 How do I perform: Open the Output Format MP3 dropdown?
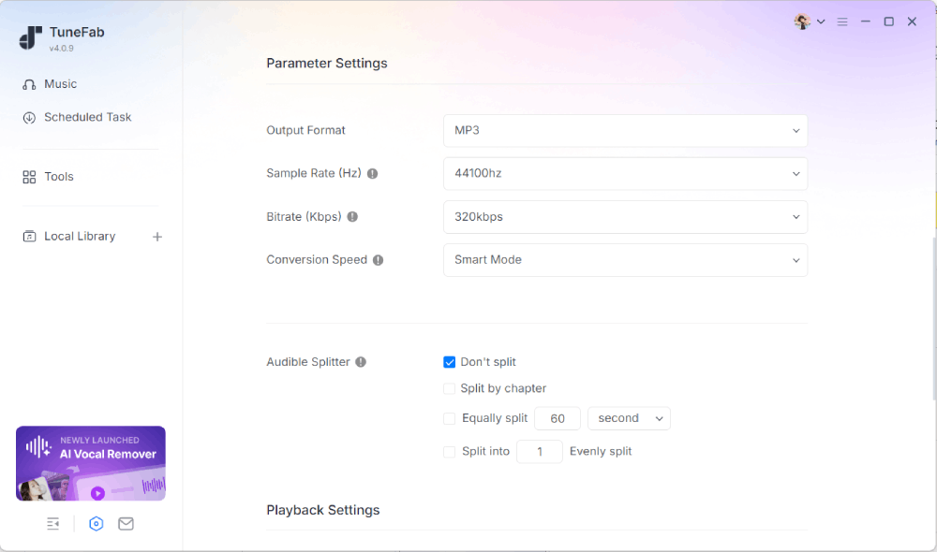(x=625, y=131)
